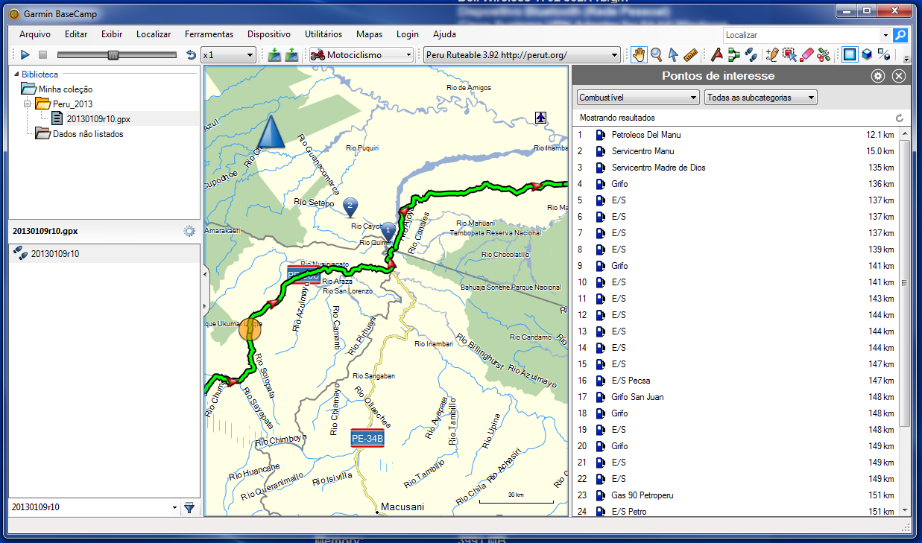Pick the New Track footprints tool
Image resolution: width=922 pixels, height=543 pixels.
751,54
